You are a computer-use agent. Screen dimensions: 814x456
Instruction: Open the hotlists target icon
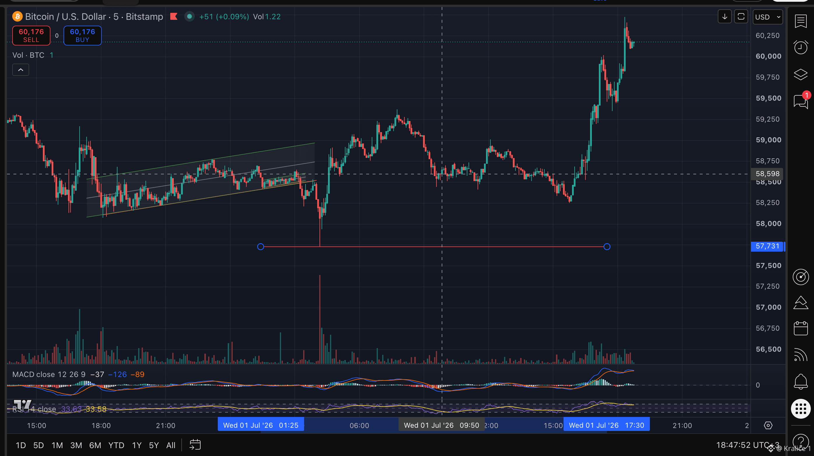click(x=800, y=277)
